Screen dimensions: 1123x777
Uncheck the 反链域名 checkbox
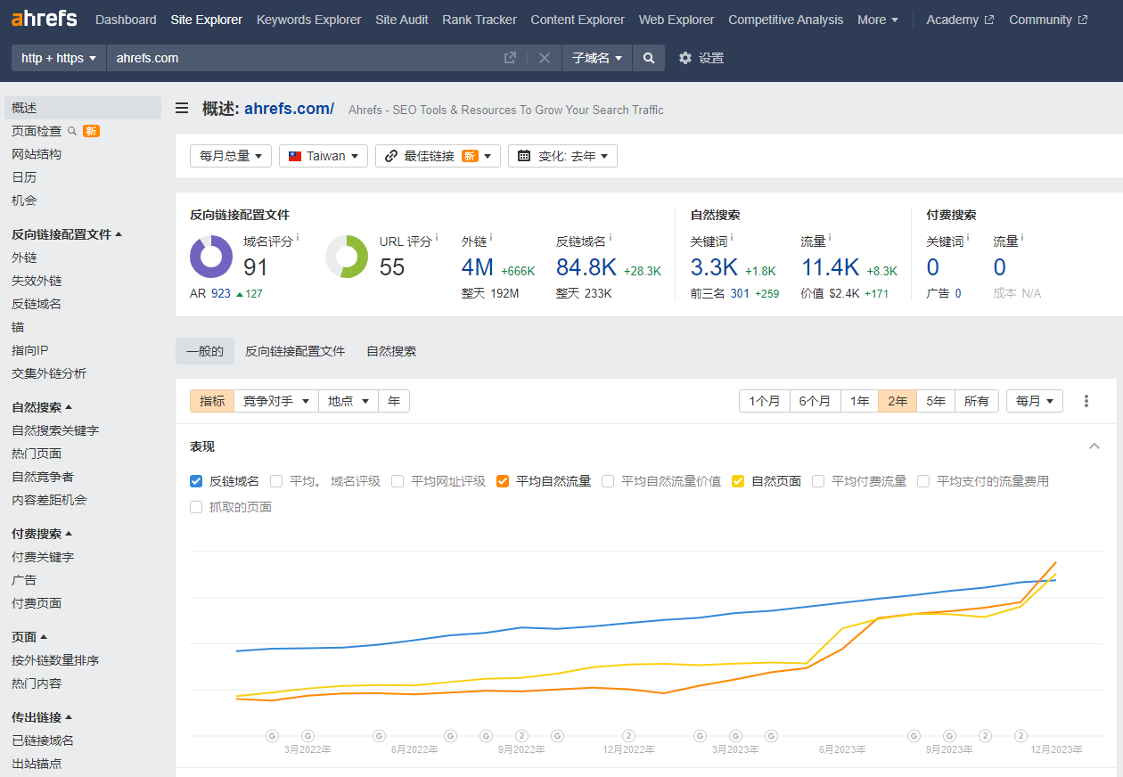(x=195, y=481)
